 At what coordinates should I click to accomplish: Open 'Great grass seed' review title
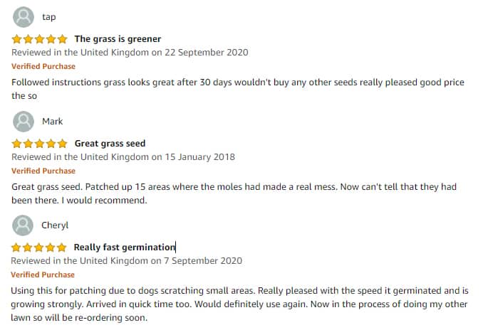tap(110, 144)
